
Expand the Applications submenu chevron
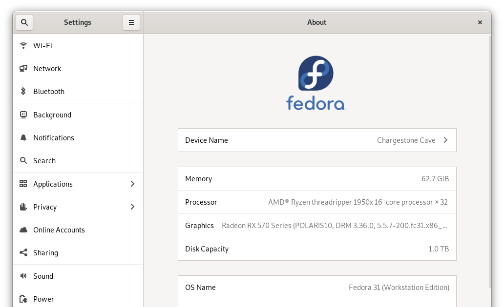point(132,184)
